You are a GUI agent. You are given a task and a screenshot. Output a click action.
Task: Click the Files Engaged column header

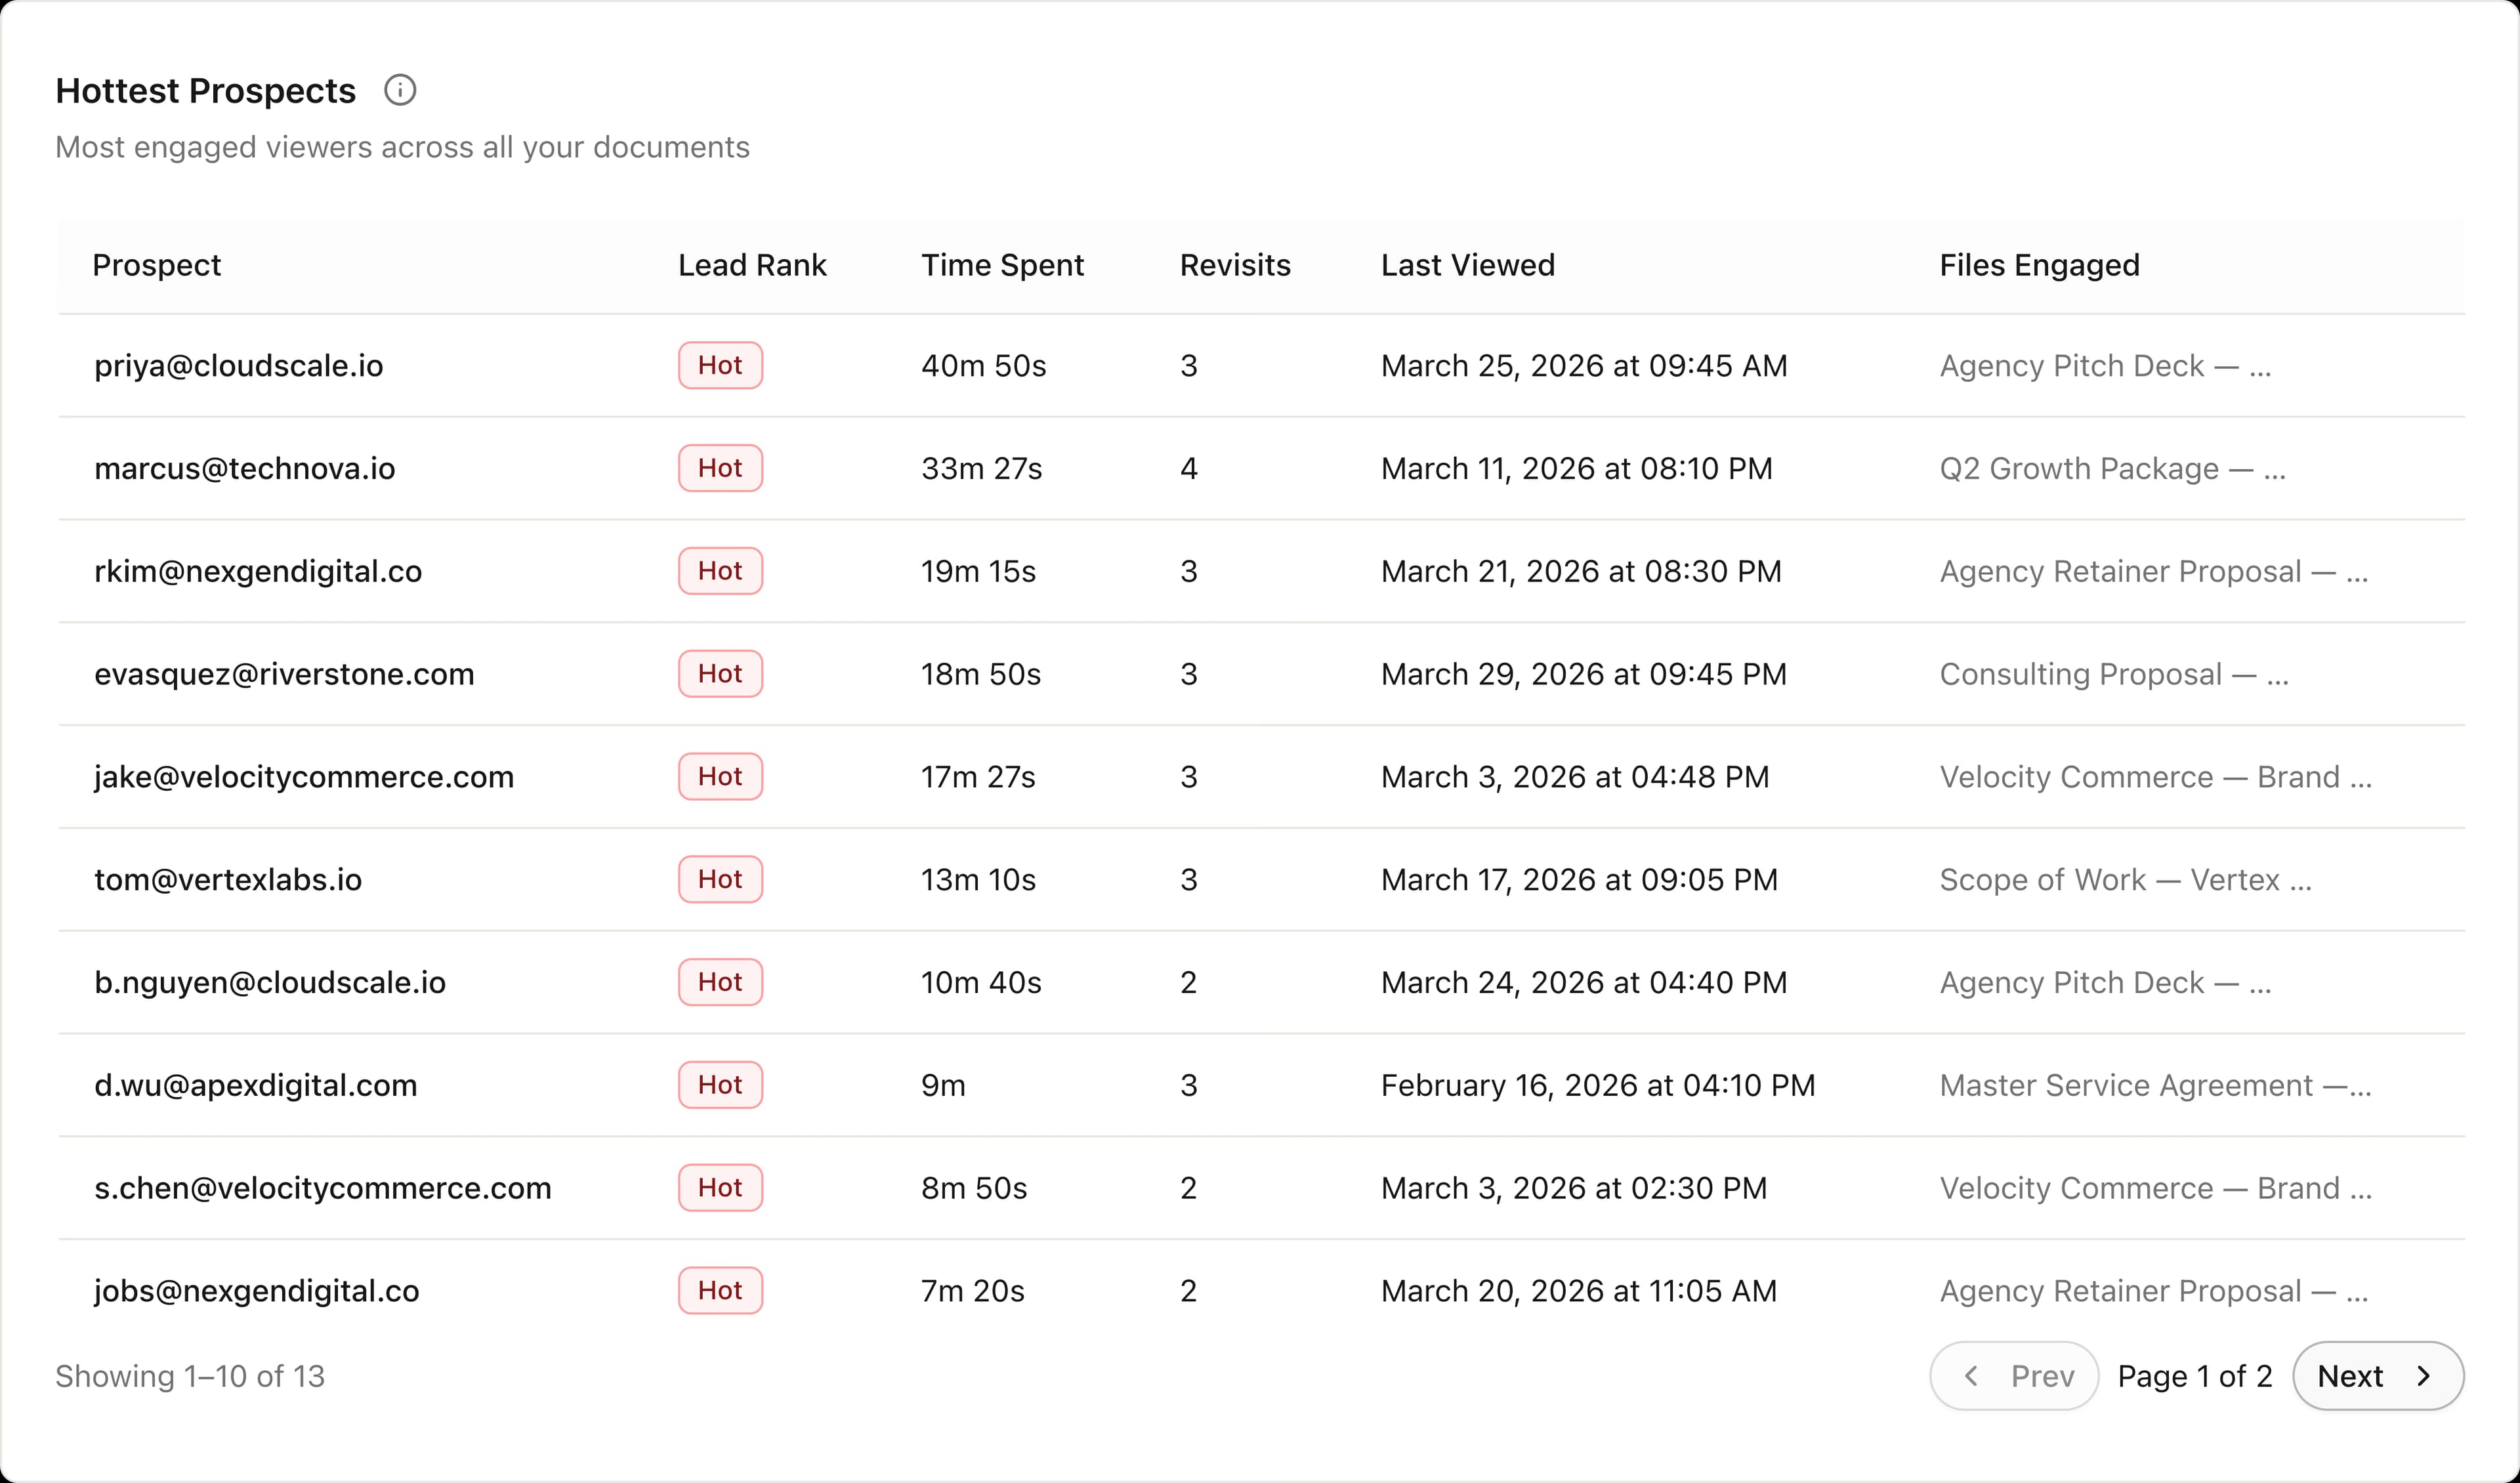point(2039,265)
